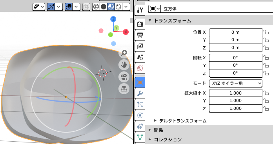Click the orange object origin point
Viewport: 273px width, 144px height.
pyautogui.click(x=66, y=97)
